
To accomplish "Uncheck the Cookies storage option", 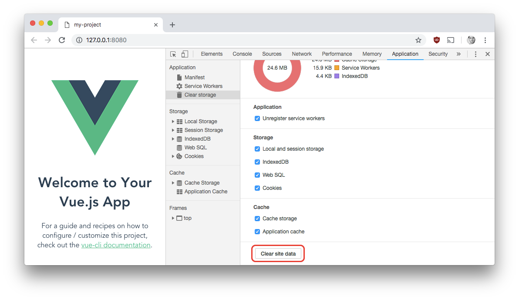I will click(257, 188).
